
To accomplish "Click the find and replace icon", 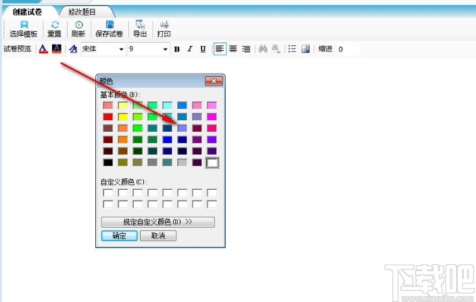I will point(276,49).
